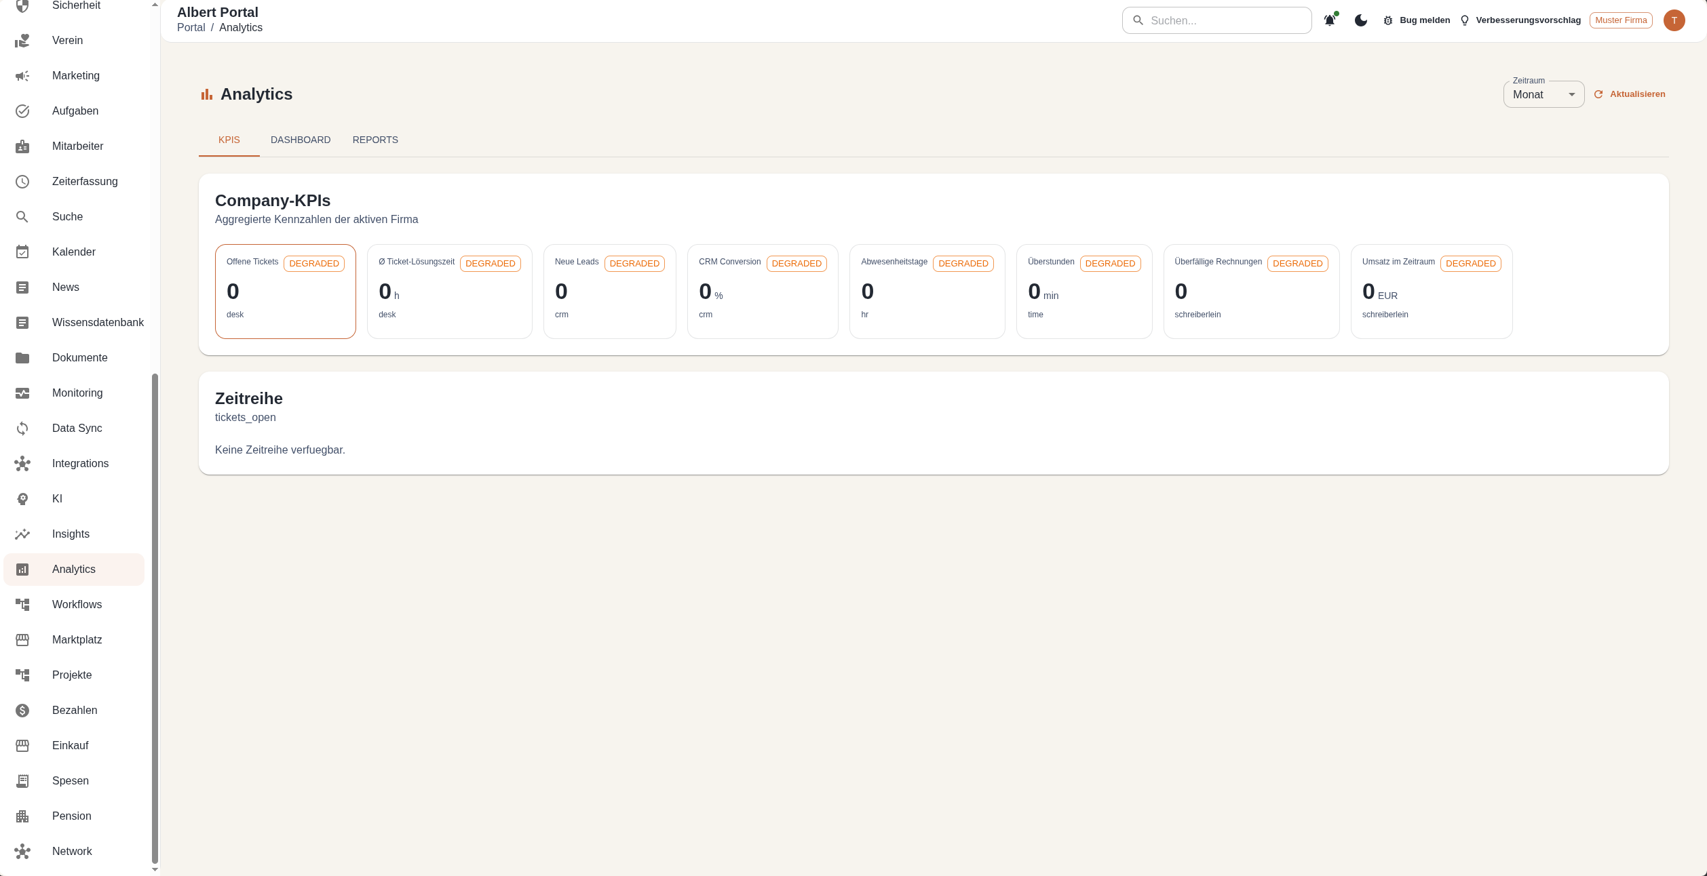Click the Workflows tree icon

22,605
